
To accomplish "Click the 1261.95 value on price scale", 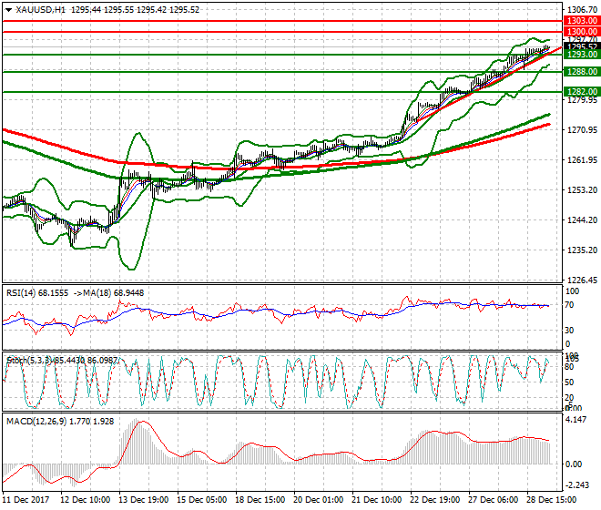I will pyautogui.click(x=581, y=160).
